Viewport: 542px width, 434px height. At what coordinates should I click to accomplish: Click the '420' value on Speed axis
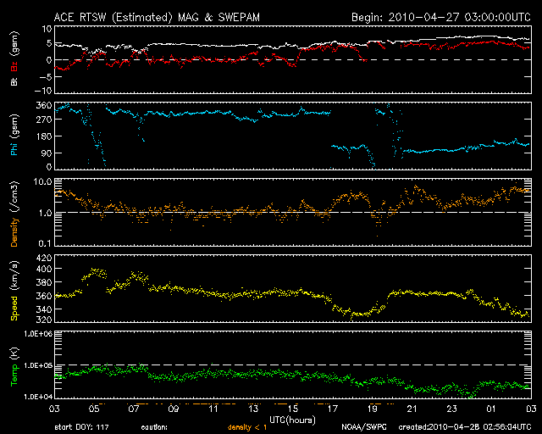(44, 258)
